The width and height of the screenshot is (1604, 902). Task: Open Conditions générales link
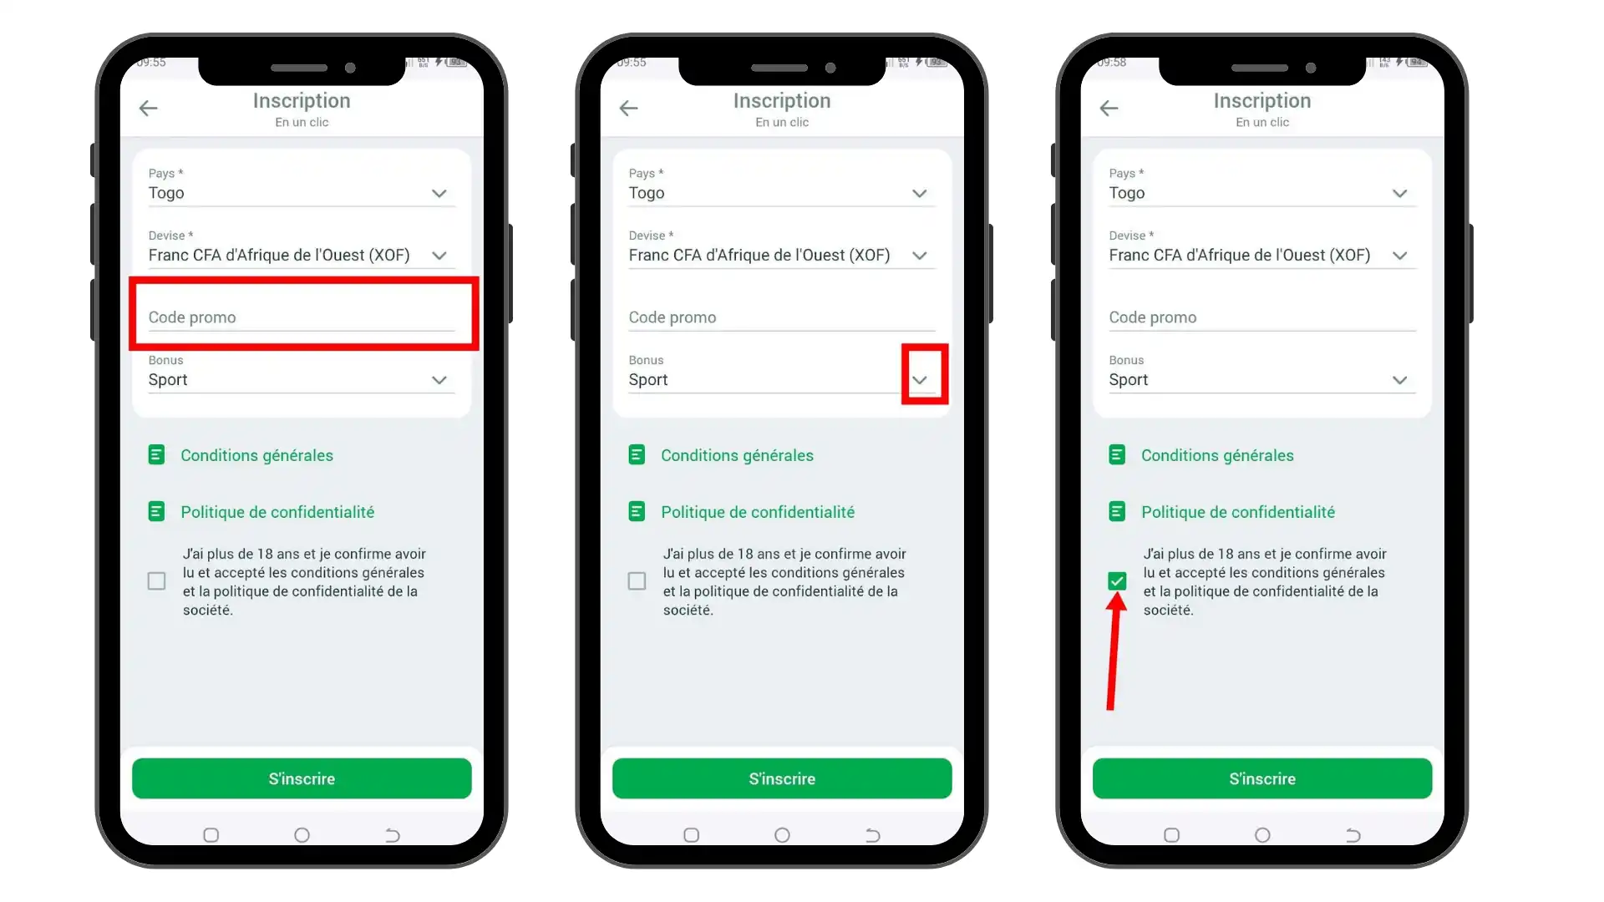point(256,455)
